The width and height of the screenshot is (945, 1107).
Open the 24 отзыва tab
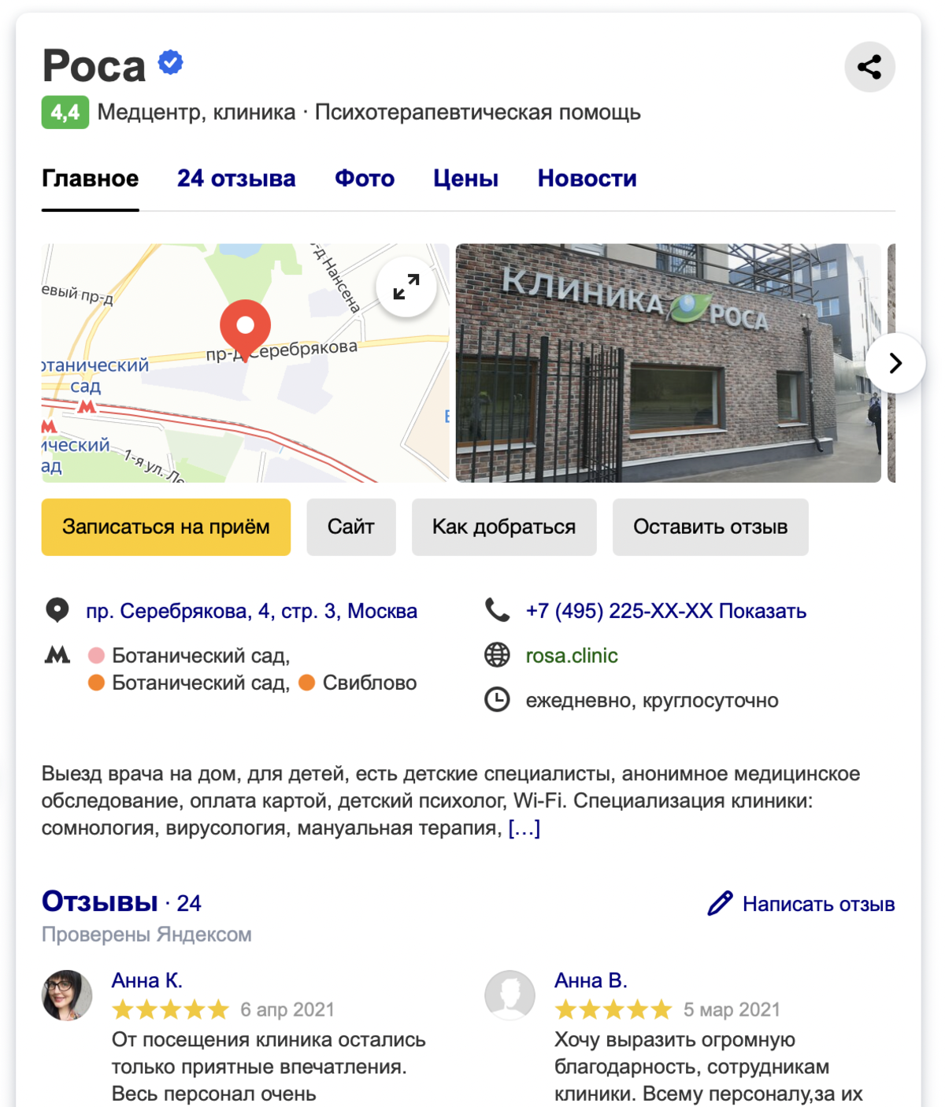[236, 179]
